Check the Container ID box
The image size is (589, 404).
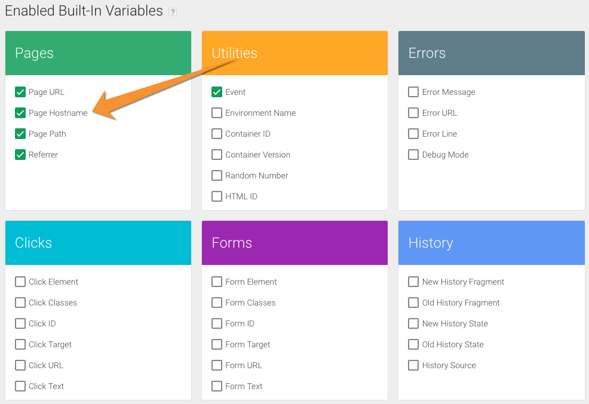(x=217, y=134)
